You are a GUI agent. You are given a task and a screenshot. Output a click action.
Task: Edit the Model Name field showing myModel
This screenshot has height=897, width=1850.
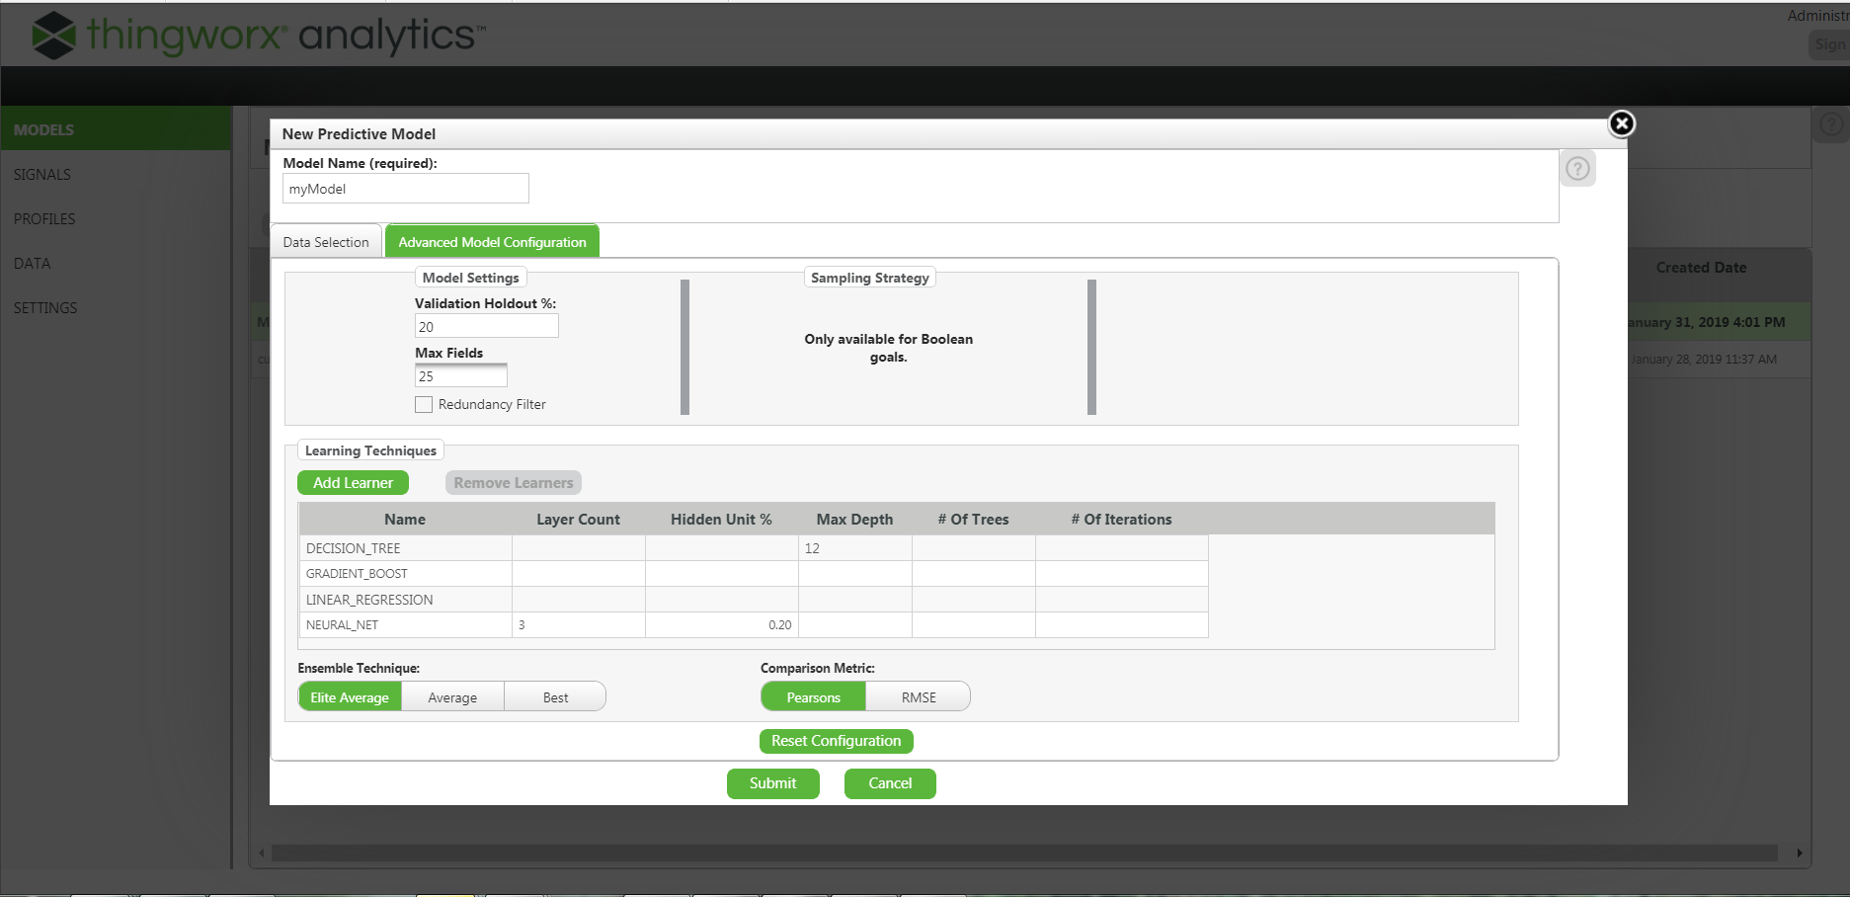pos(405,188)
